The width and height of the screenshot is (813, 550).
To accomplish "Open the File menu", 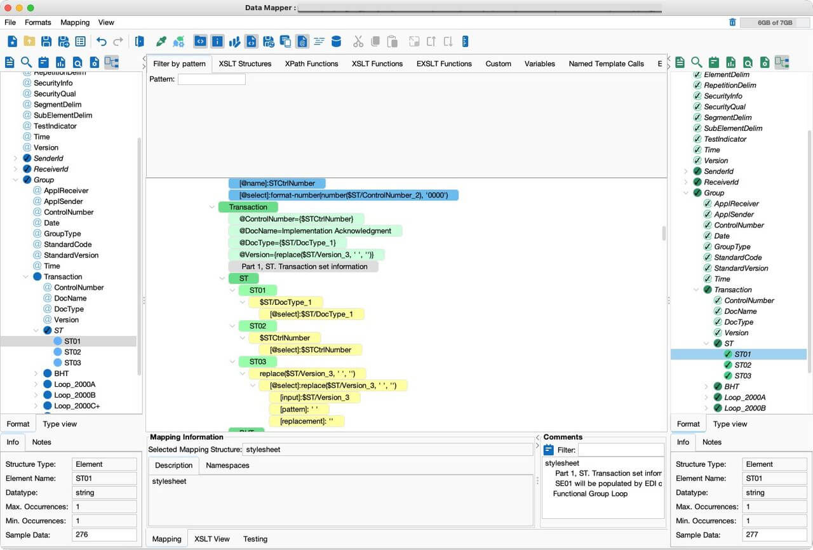I will [x=10, y=22].
